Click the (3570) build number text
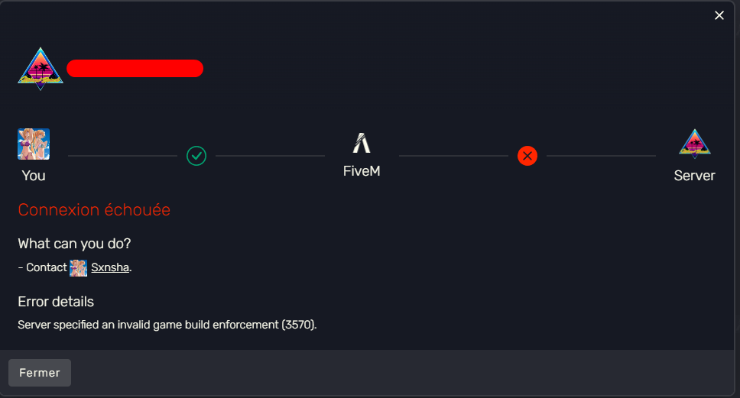The width and height of the screenshot is (740, 398). pos(299,325)
